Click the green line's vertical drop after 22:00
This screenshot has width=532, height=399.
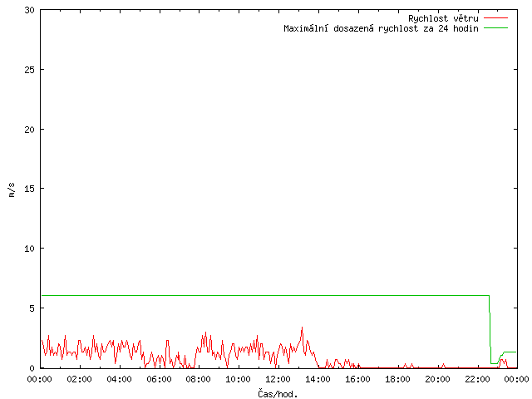click(x=490, y=329)
